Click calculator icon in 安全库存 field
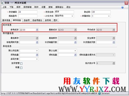129x96 pixels. [114, 38]
